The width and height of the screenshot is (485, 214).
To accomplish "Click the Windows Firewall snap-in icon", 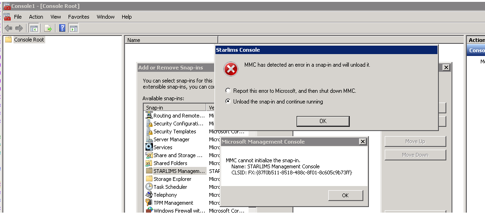I will tap(149, 211).
